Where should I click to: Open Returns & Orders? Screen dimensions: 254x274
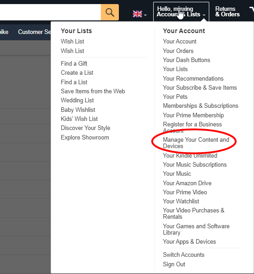[x=227, y=11]
